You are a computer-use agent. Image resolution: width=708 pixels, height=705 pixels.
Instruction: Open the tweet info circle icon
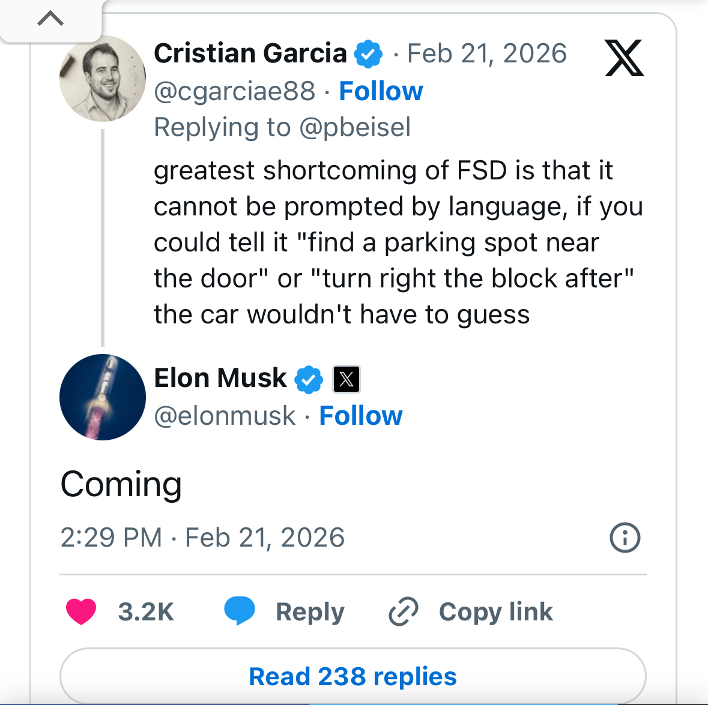625,538
